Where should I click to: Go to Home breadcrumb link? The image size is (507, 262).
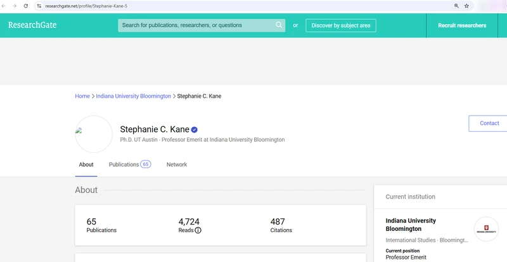point(82,96)
